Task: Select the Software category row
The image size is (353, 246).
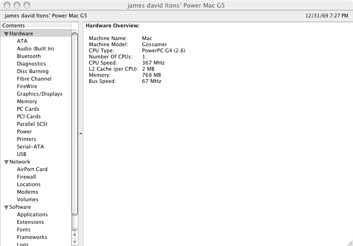Action: pyautogui.click(x=36, y=207)
